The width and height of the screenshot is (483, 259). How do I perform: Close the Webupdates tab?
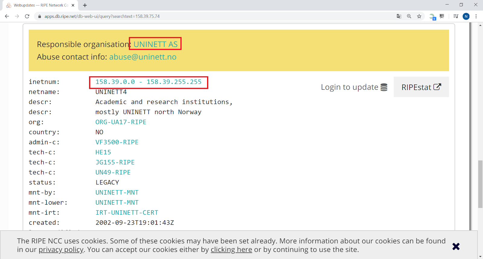[73, 5]
